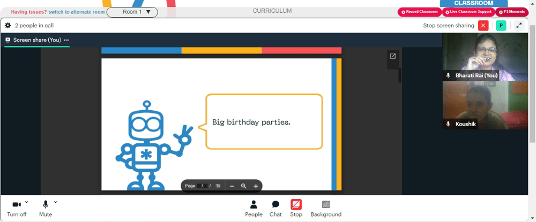Open microphone options chevron
This screenshot has height=222, width=536.
coord(56,202)
